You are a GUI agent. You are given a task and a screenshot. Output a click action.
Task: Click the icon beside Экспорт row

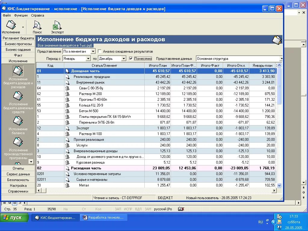click(x=67, y=128)
